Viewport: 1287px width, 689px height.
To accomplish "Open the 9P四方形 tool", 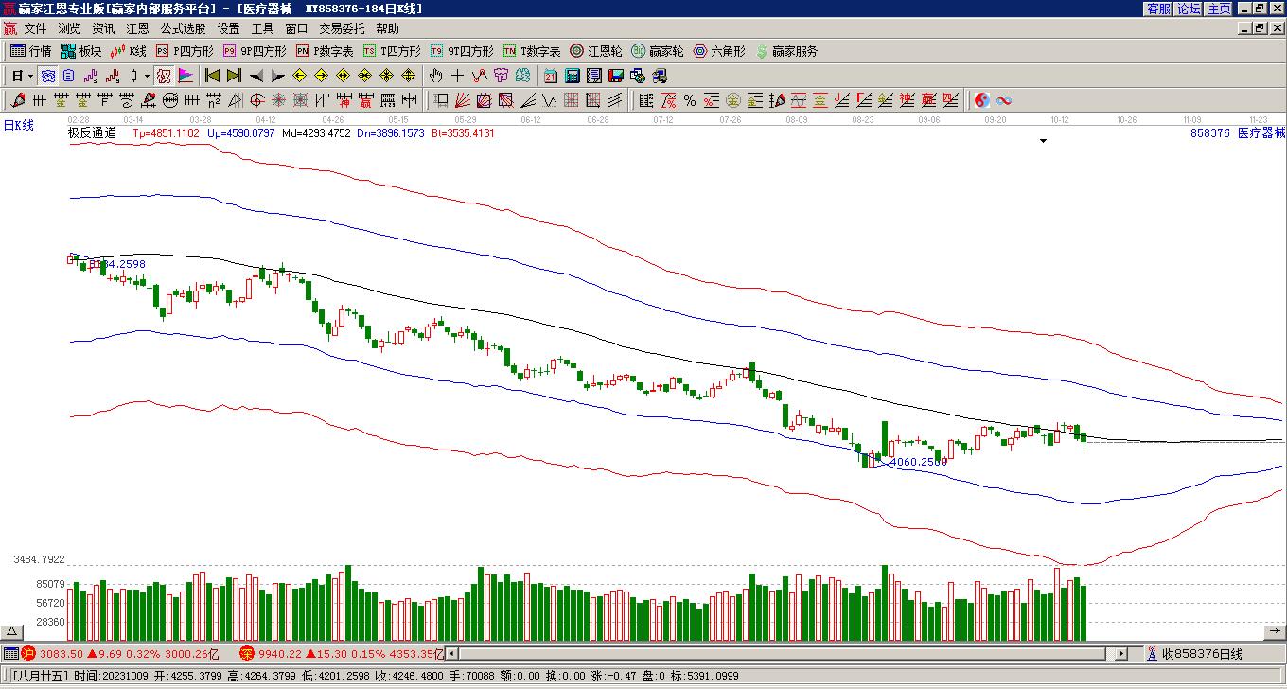I will click(x=255, y=51).
